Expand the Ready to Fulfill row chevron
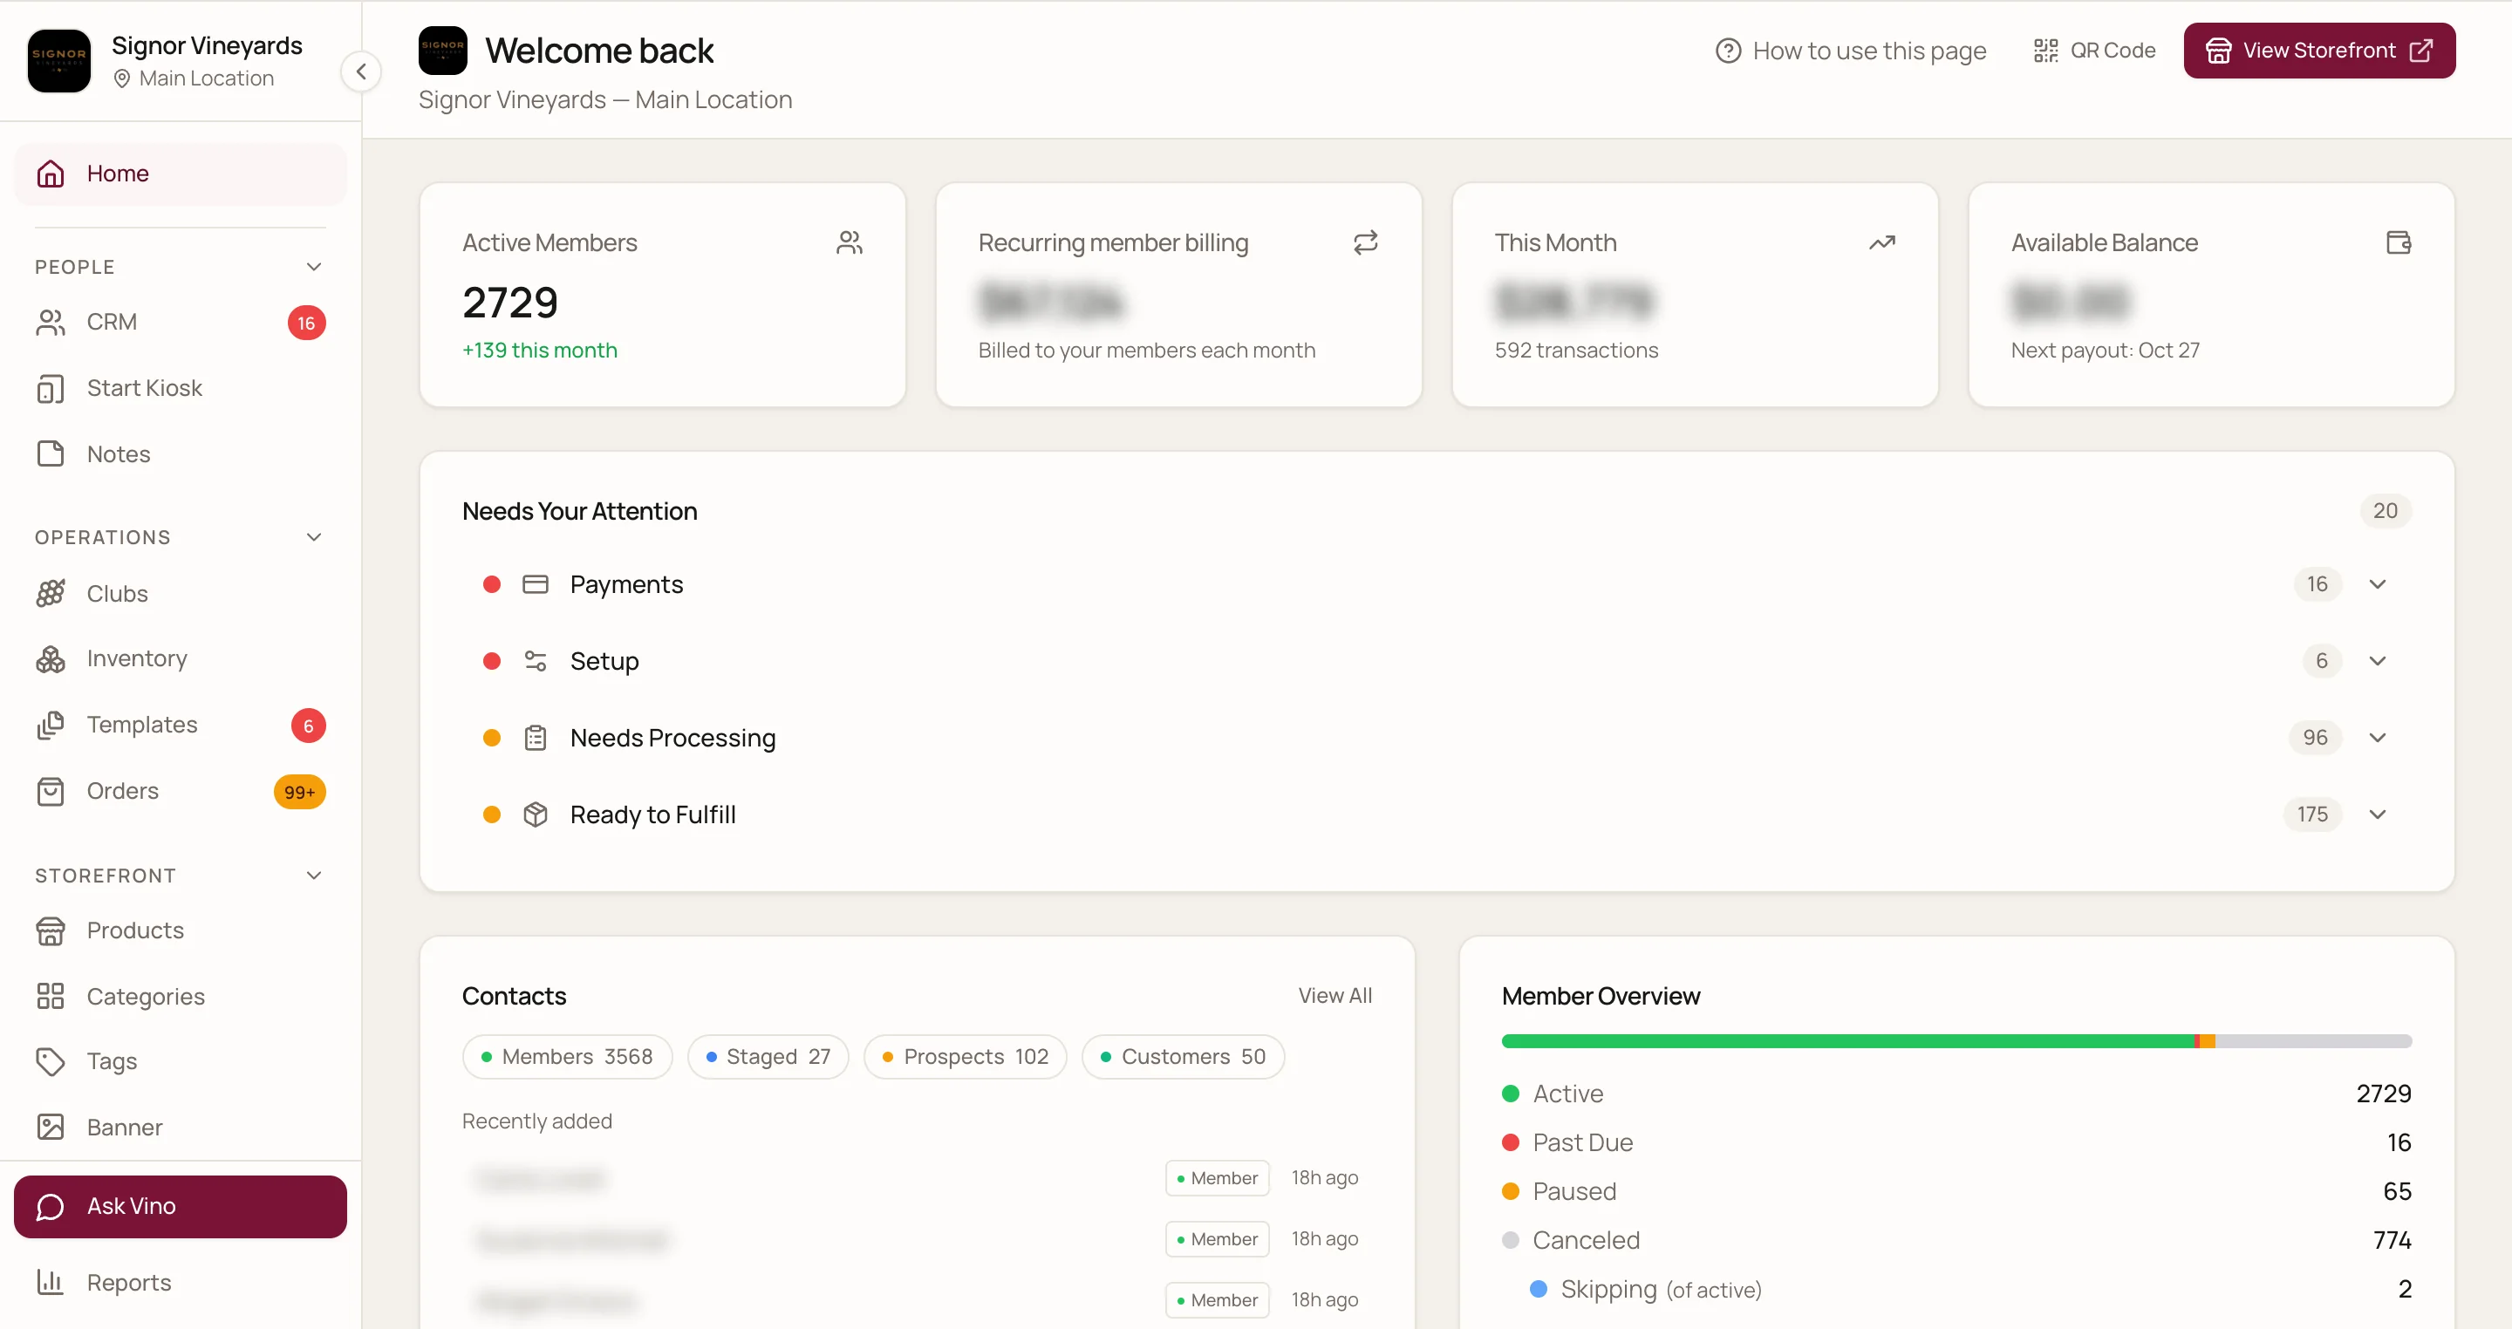Screen dimensions: 2512x1329 pos(2378,815)
